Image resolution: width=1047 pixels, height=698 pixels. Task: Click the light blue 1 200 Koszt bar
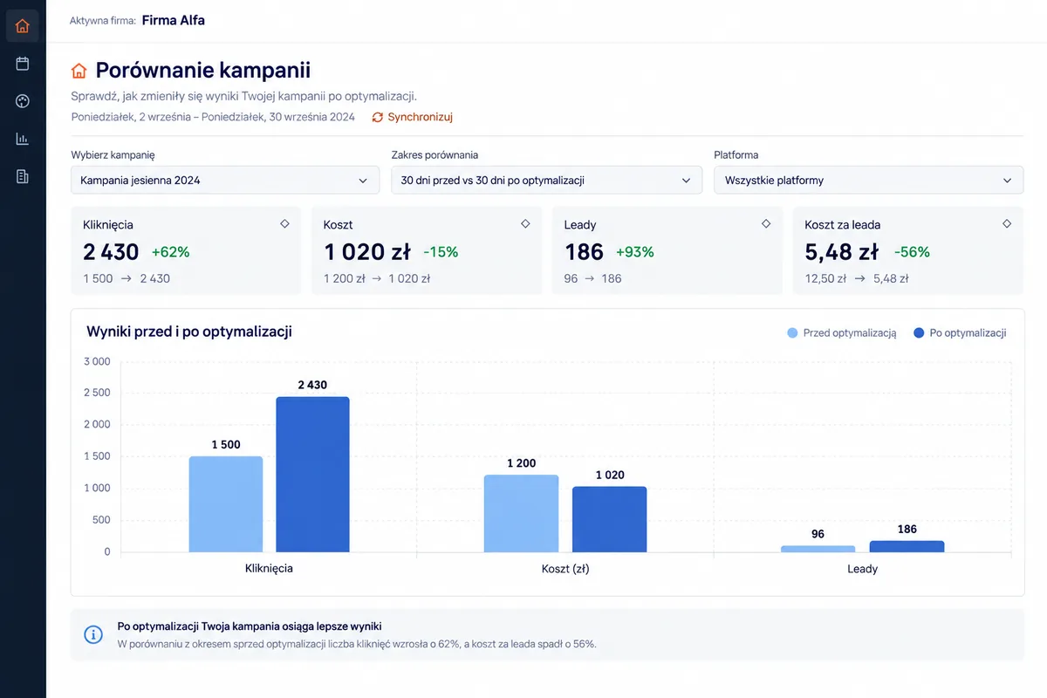[522, 514]
